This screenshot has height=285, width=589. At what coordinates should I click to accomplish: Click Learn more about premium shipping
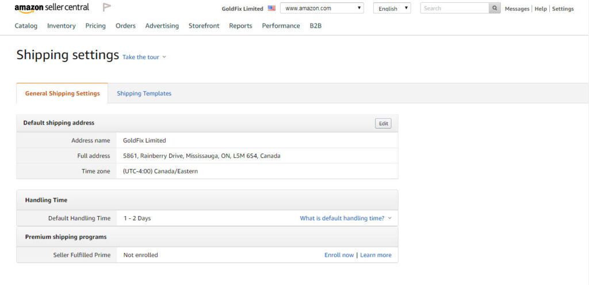tap(376, 255)
